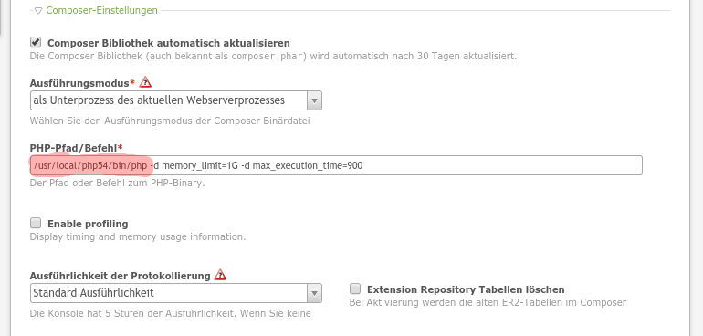This screenshot has width=703, height=336.
Task: Open the Ausführungsmodus dropdown arrow
Action: click(x=314, y=100)
